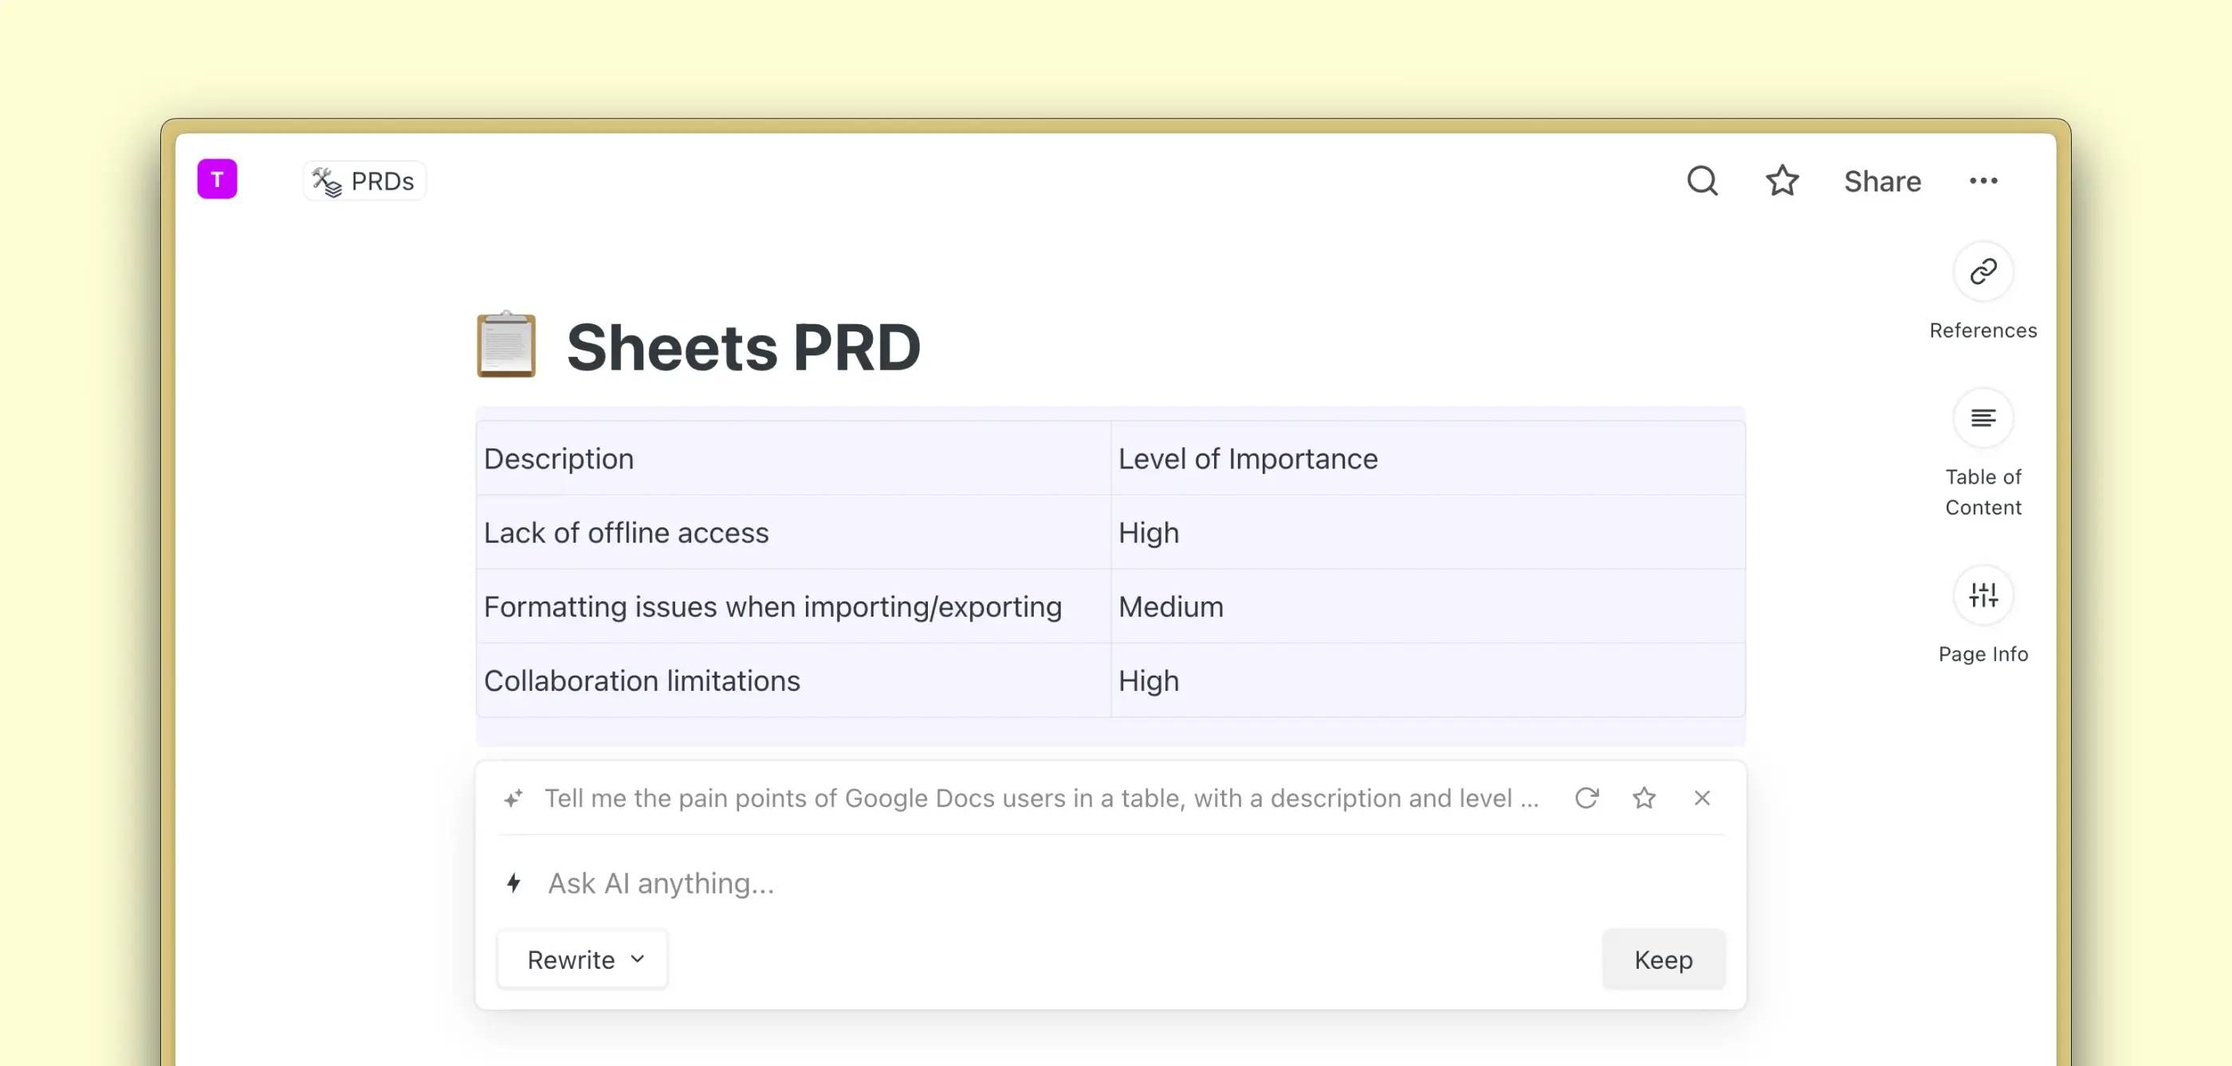The height and width of the screenshot is (1066, 2232).
Task: Open Page Info sliders icon
Action: (1982, 596)
